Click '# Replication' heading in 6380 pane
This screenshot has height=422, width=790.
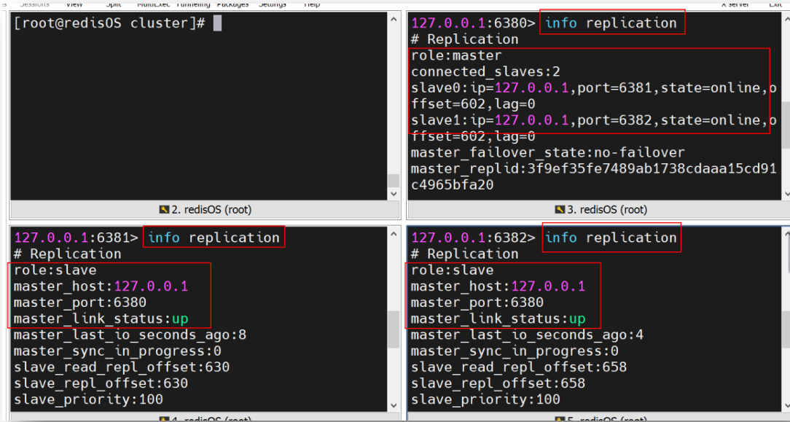point(464,39)
